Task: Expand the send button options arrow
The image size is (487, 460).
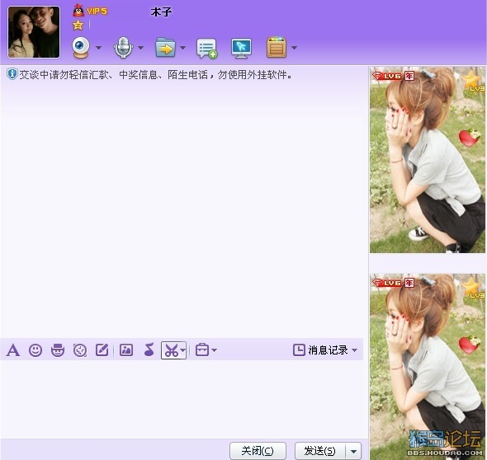Action: point(353,451)
